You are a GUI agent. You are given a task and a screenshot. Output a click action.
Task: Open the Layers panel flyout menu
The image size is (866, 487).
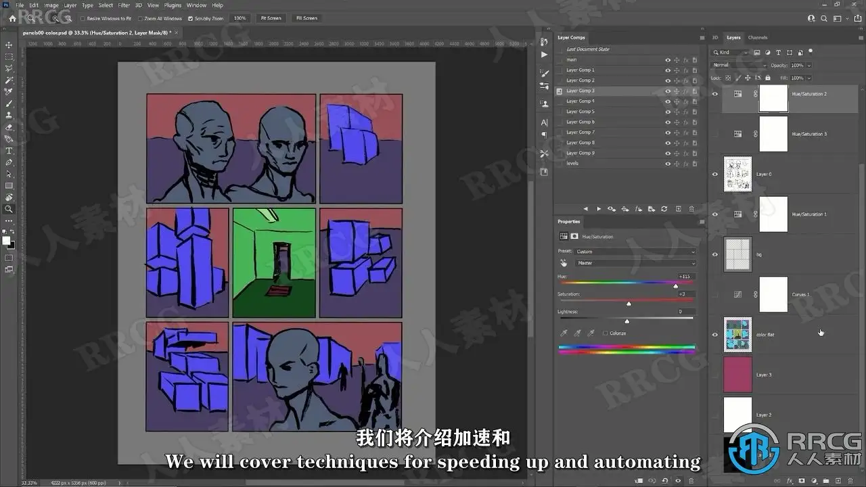coord(861,37)
